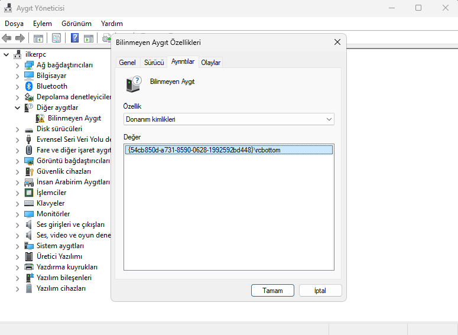Viewport: 458px width, 335px height.
Task: Select the ilkerpc computer name
Action: pos(35,54)
